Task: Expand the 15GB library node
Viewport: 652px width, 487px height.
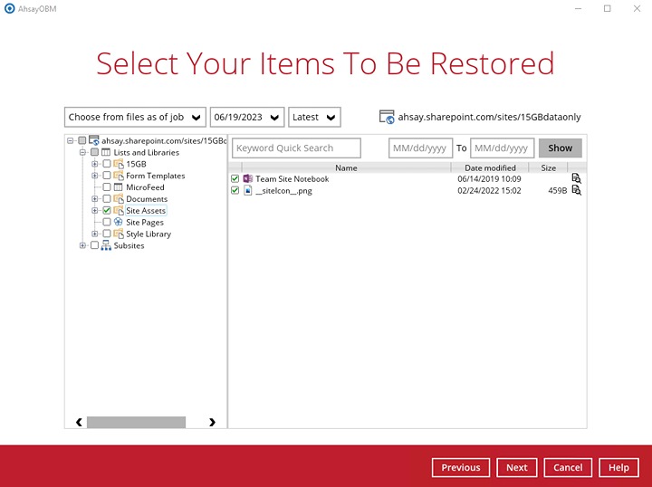Action: tap(95, 164)
